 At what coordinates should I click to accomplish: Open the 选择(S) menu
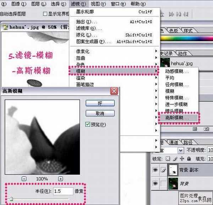click(x=59, y=4)
